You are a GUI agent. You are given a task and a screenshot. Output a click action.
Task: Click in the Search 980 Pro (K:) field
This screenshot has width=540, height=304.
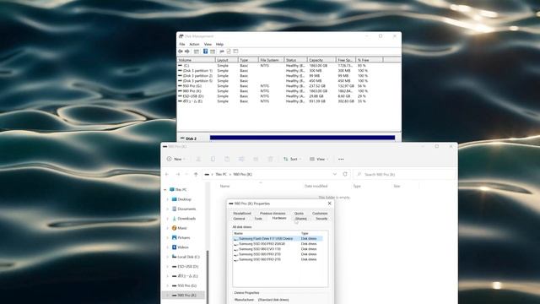pyautogui.click(x=405, y=175)
